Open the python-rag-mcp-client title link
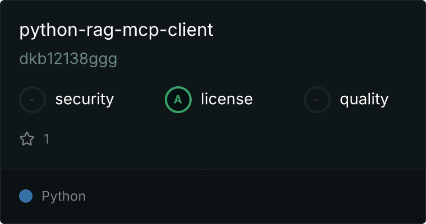 click(x=116, y=30)
